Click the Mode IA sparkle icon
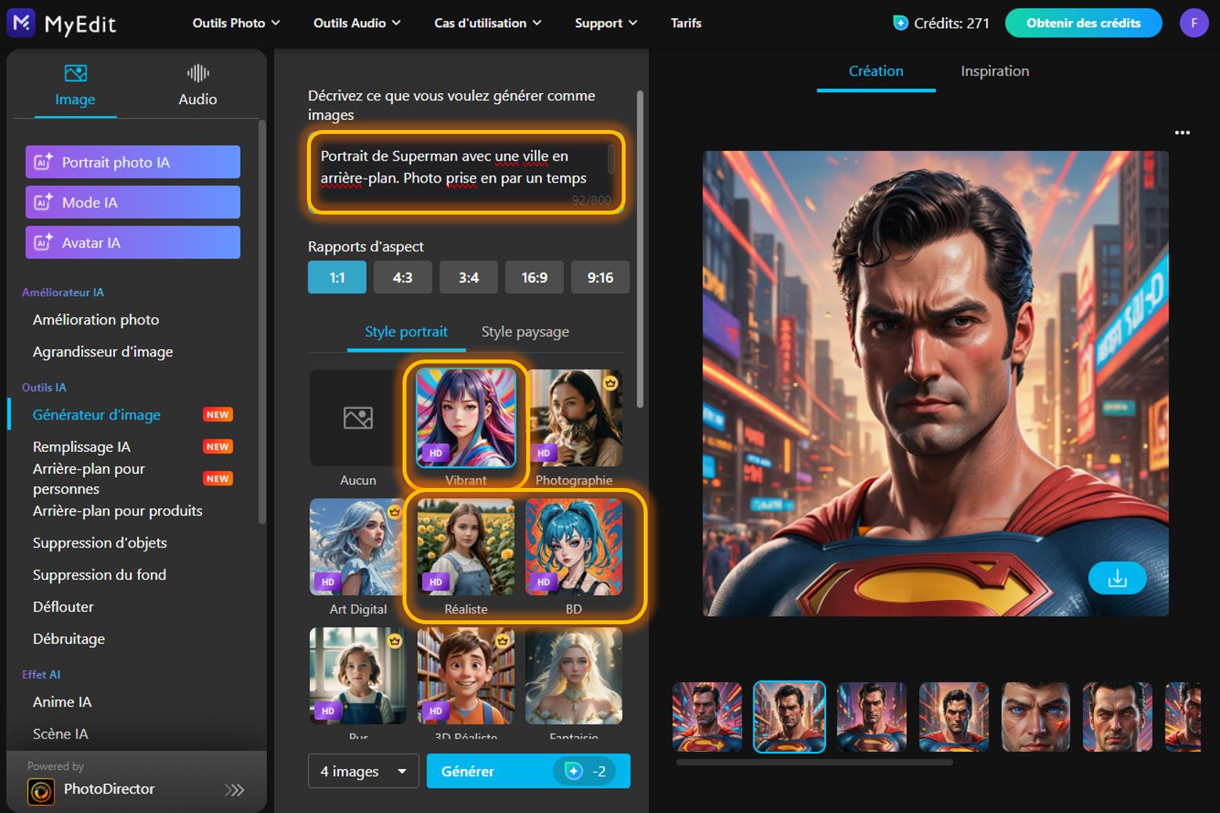This screenshot has width=1220, height=813. tap(43, 202)
